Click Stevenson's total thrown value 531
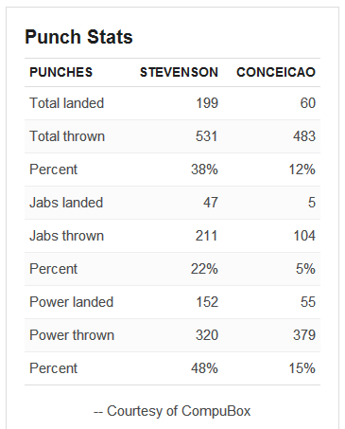 coord(206,136)
